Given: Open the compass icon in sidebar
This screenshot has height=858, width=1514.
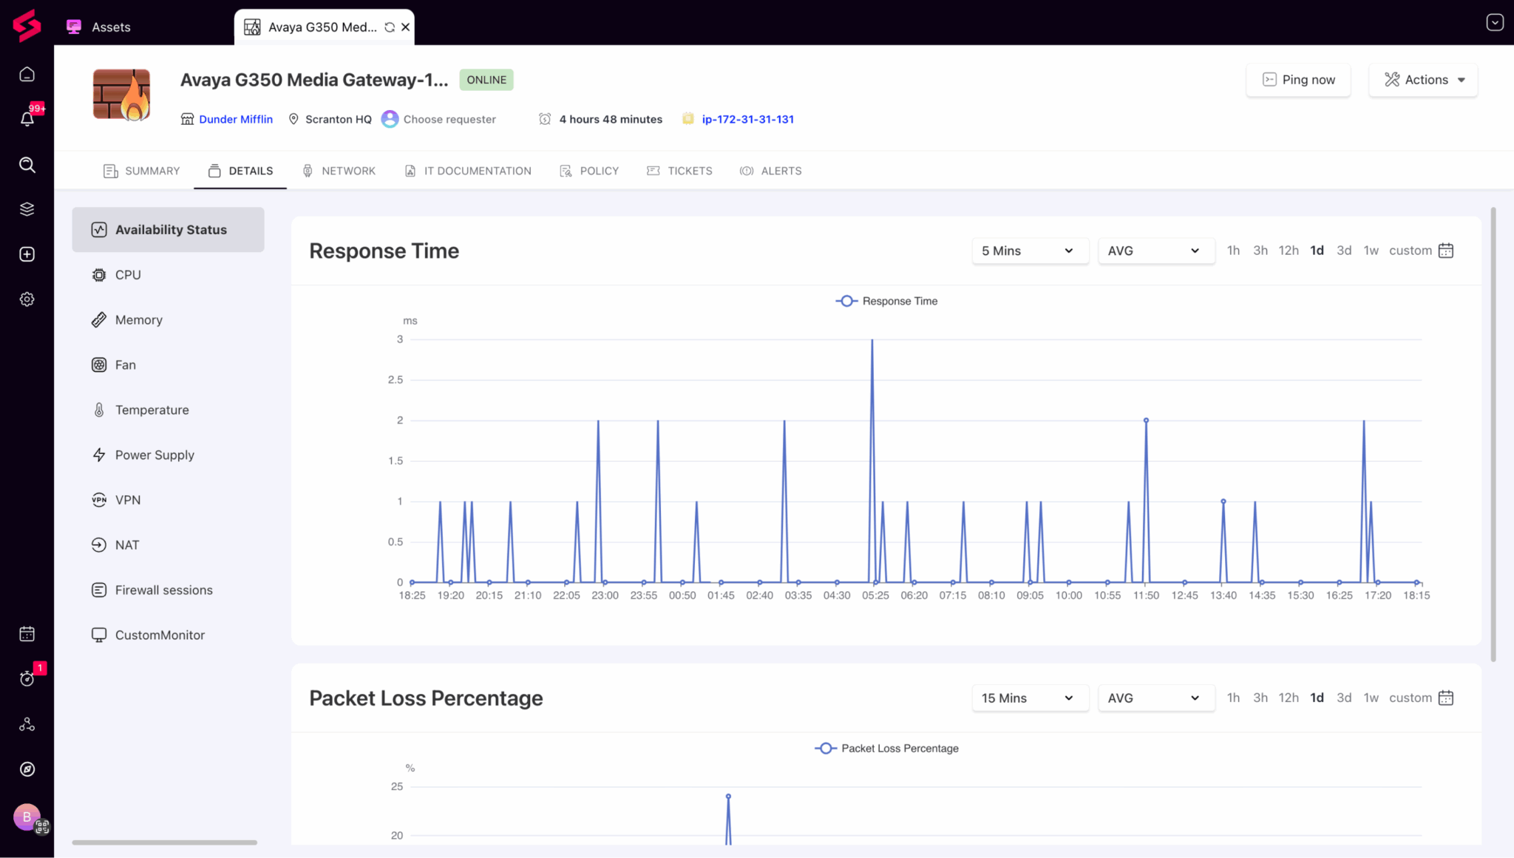Looking at the screenshot, I should [x=27, y=769].
